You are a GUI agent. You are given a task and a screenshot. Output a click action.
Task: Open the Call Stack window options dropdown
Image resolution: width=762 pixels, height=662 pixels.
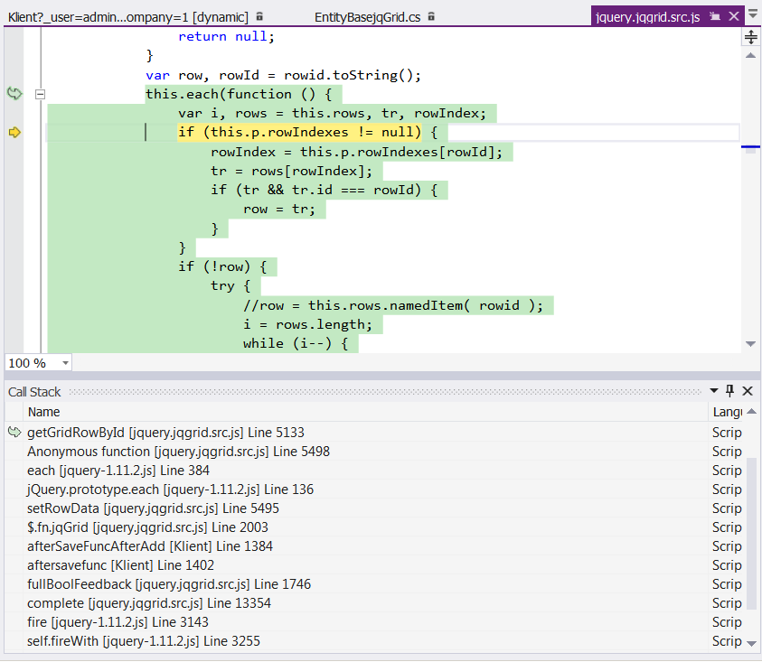pyautogui.click(x=714, y=390)
